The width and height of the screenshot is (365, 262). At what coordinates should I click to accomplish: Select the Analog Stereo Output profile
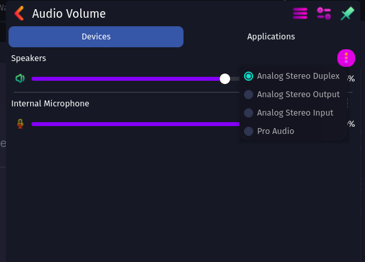(293, 95)
